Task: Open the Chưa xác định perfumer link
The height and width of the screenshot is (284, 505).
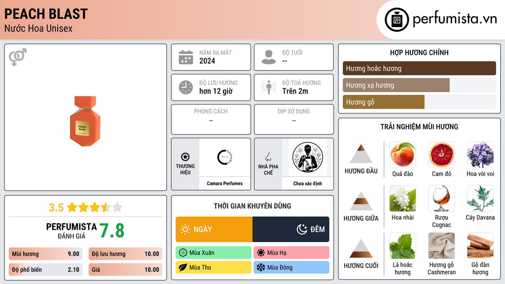Action: [308, 183]
